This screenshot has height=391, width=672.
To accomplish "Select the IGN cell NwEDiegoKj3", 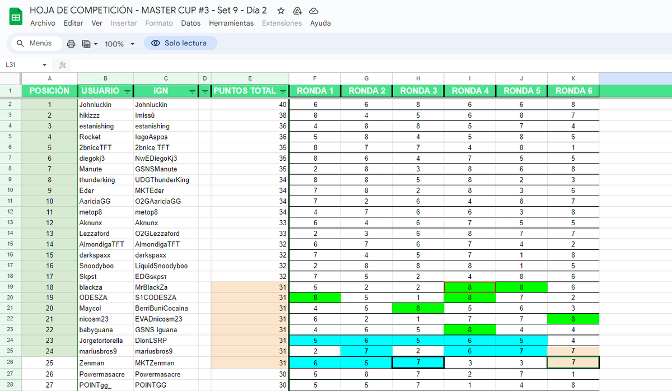I will 166,159.
